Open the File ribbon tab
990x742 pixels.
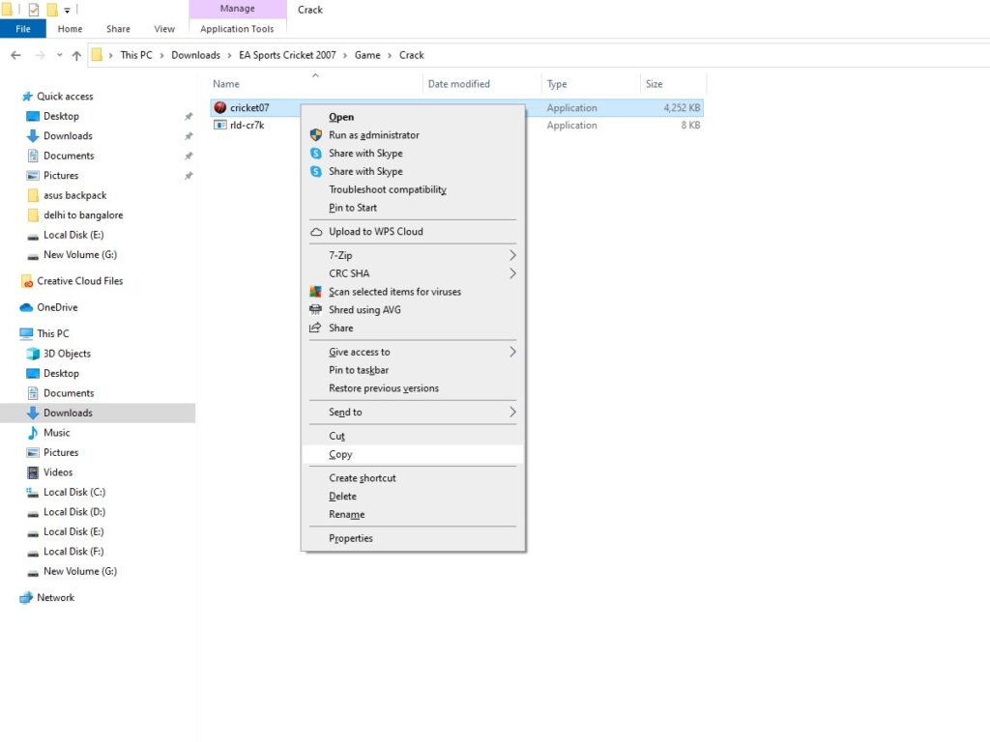click(x=23, y=29)
